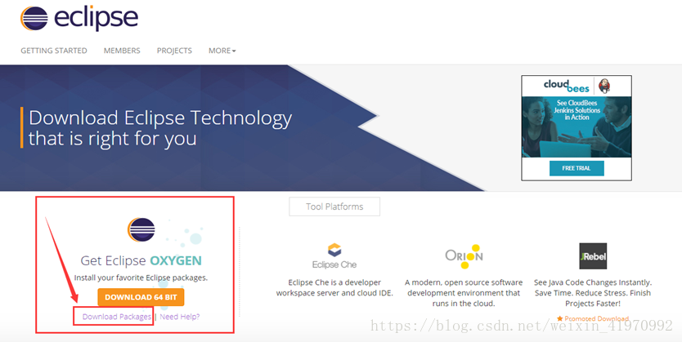Click the Need Help? link
Viewport: 682px width, 342px height.
(x=180, y=317)
